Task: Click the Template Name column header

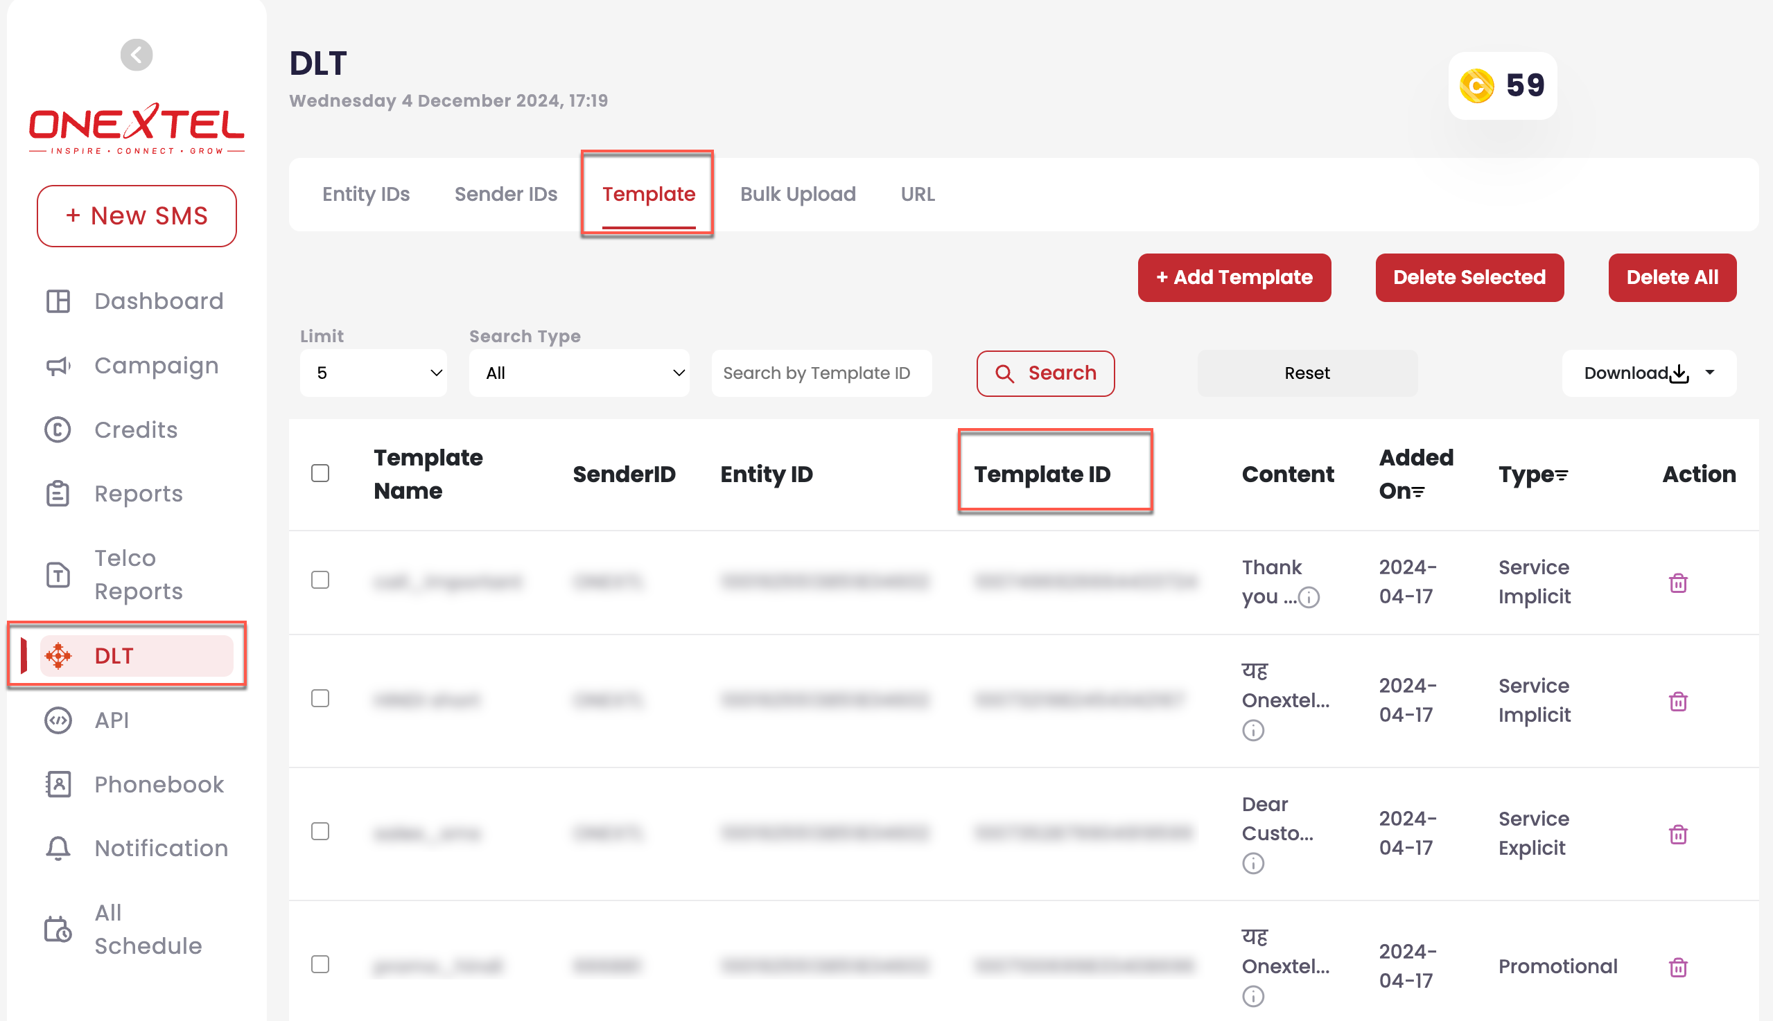Action: click(428, 474)
